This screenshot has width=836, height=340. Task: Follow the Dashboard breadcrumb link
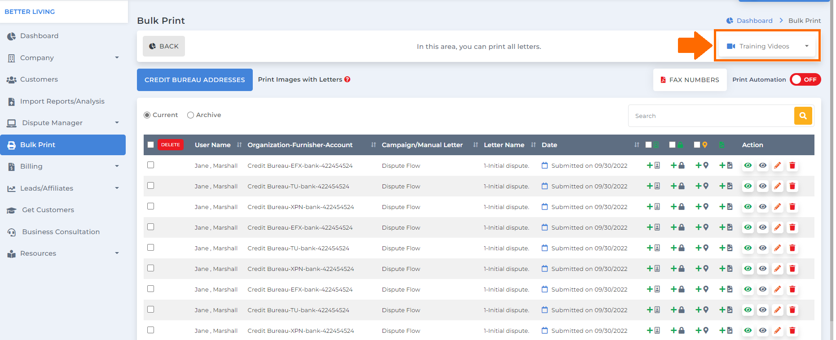pos(754,21)
